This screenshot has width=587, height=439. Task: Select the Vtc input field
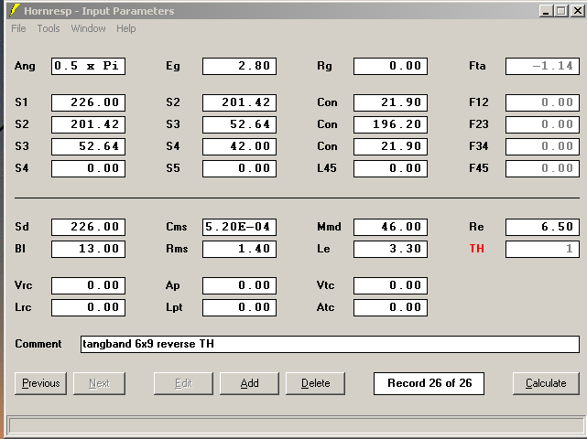pos(390,286)
